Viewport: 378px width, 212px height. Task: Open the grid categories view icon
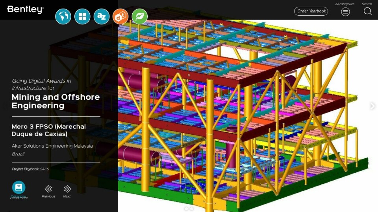82,16
